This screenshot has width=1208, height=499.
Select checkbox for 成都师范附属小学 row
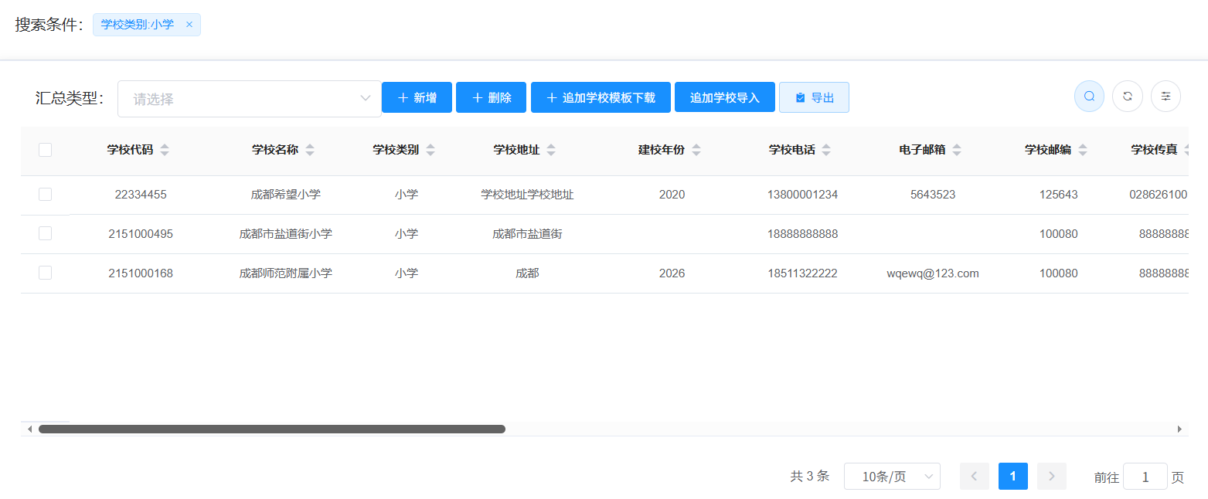tap(45, 273)
